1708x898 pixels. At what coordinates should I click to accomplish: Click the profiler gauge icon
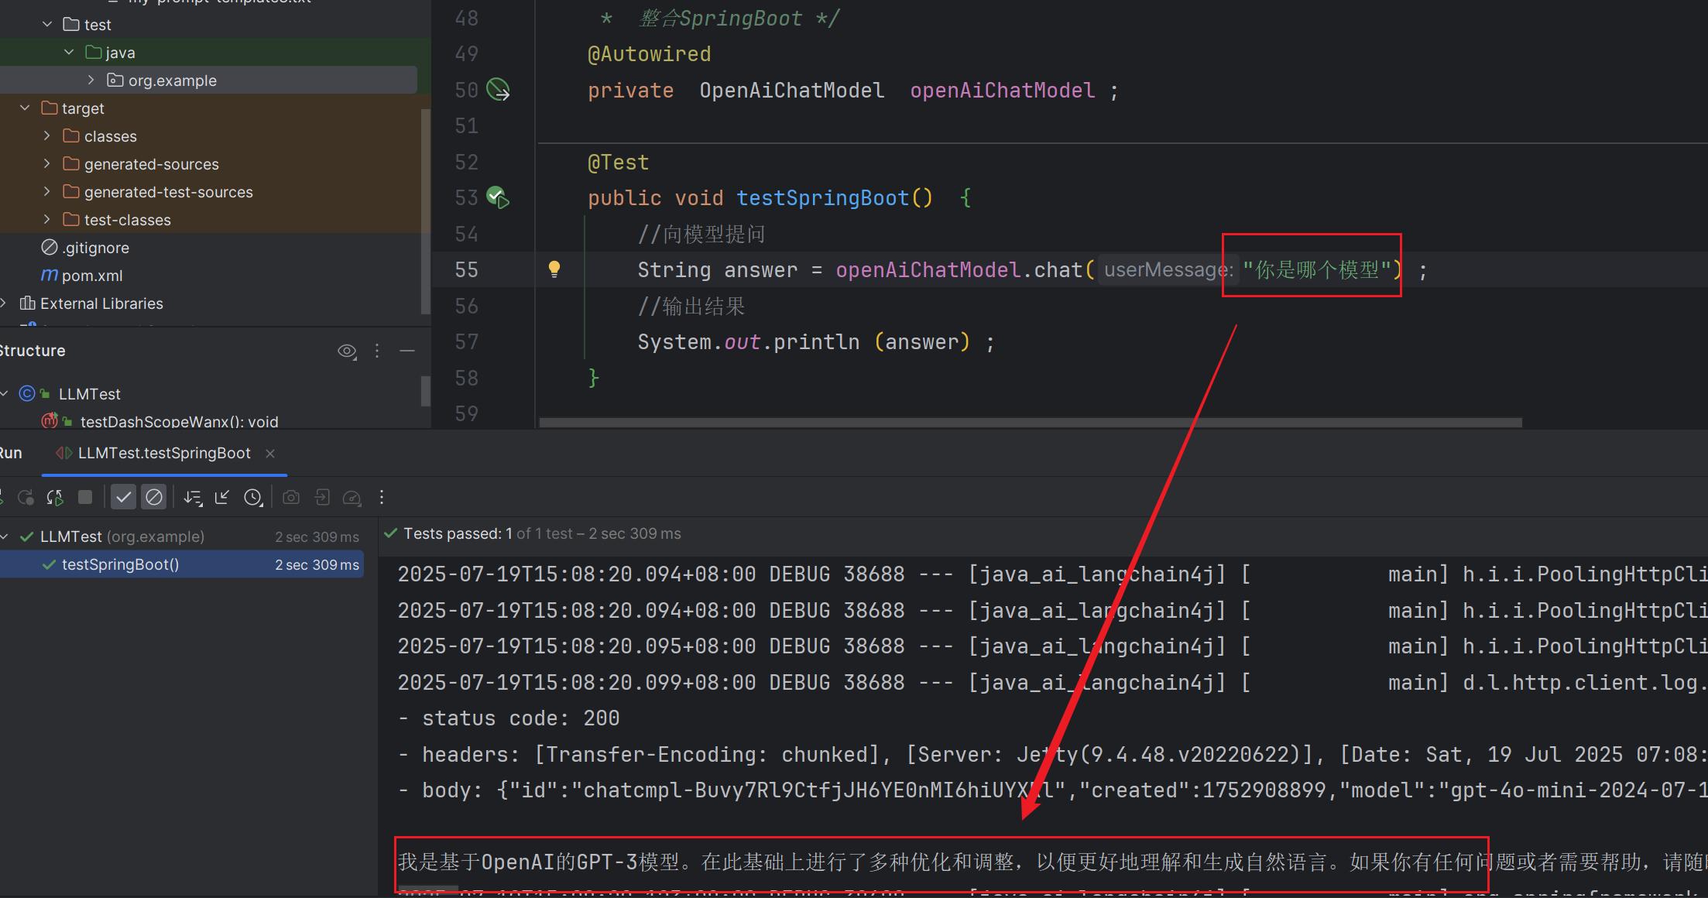point(352,497)
